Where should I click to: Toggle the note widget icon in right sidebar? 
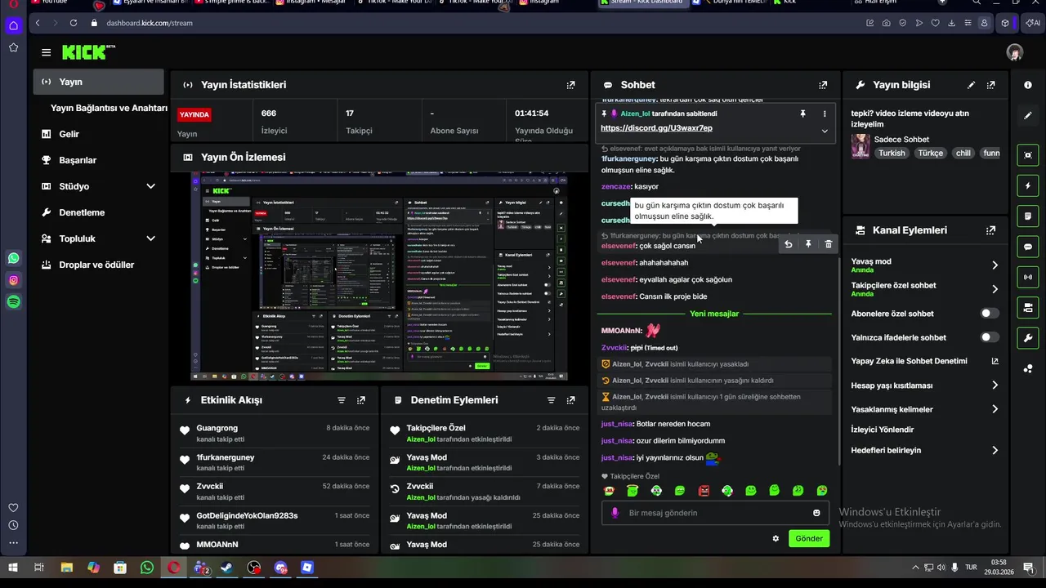click(x=1028, y=216)
